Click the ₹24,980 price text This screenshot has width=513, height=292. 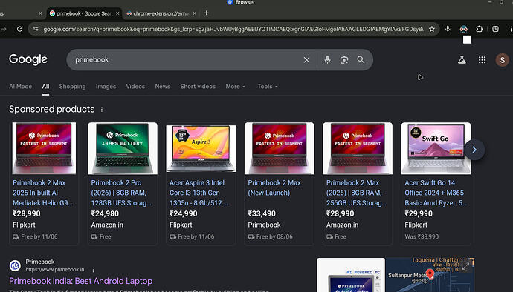[x=105, y=213]
